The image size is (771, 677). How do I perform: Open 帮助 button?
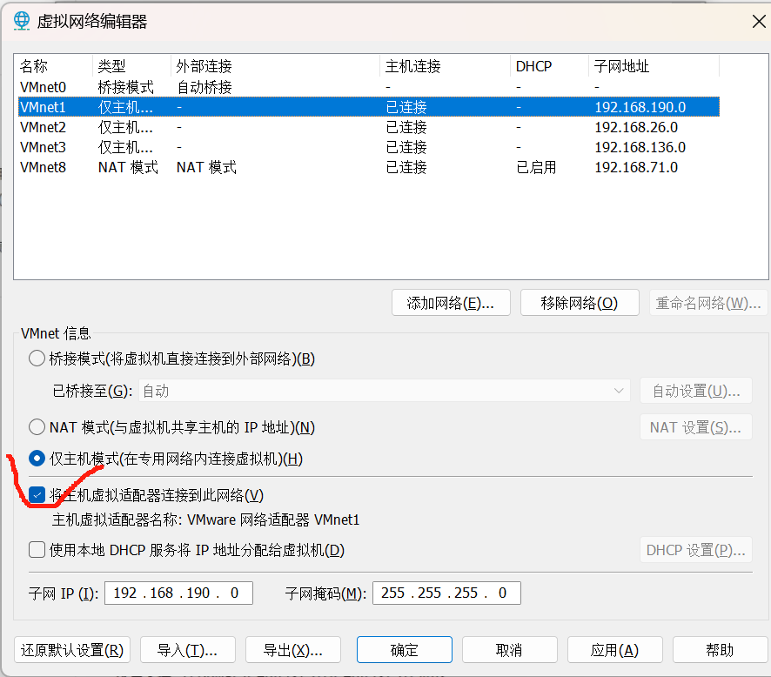(721, 650)
